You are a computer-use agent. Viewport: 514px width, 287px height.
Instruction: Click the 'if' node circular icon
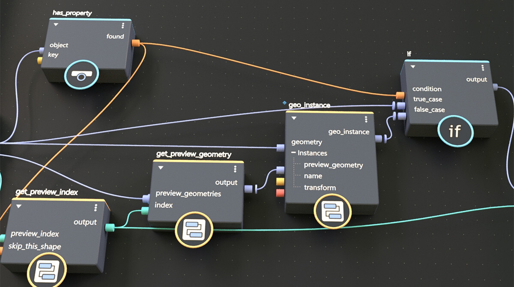pyautogui.click(x=455, y=131)
